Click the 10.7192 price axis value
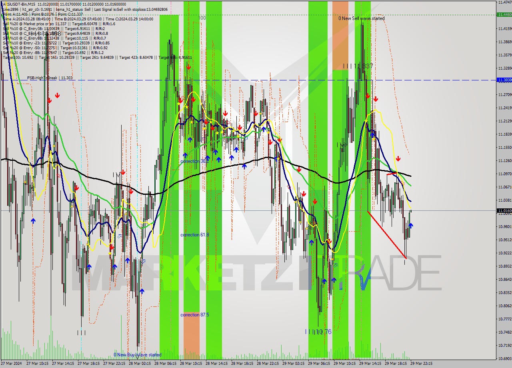The height and width of the screenshot is (368, 512). click(505, 345)
